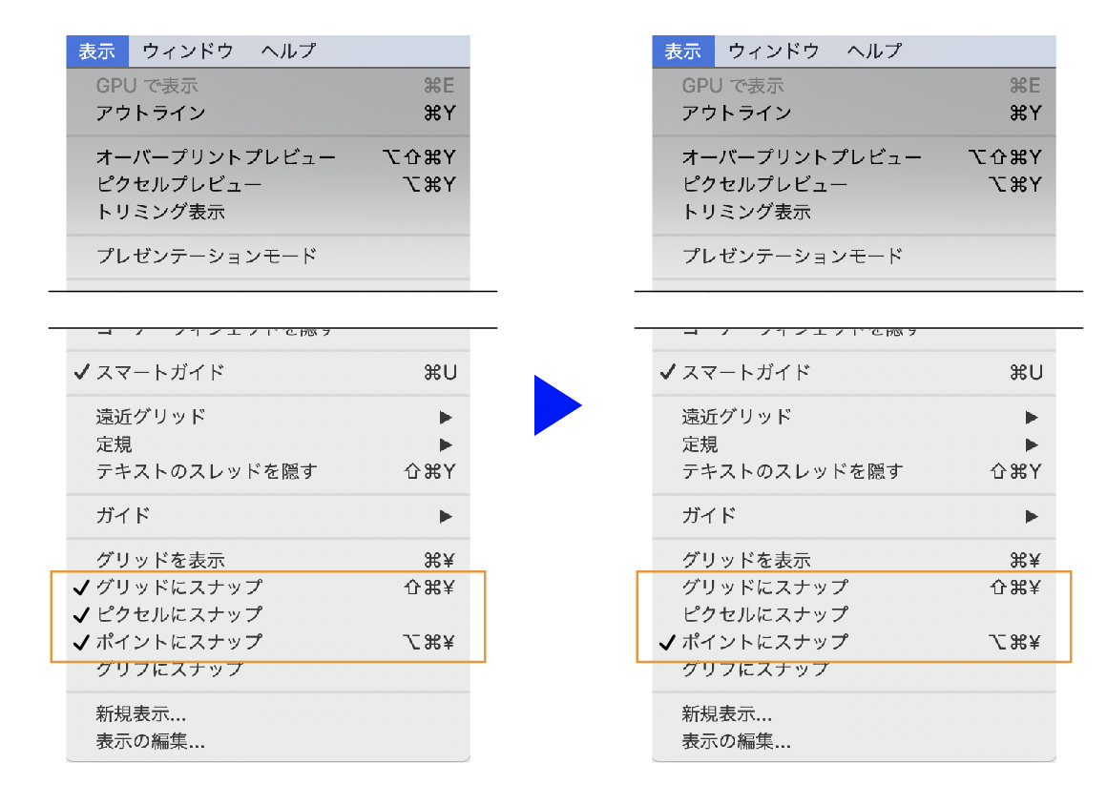
Task: Enable グリッドにスナップ in the right menu
Action: pos(854,587)
